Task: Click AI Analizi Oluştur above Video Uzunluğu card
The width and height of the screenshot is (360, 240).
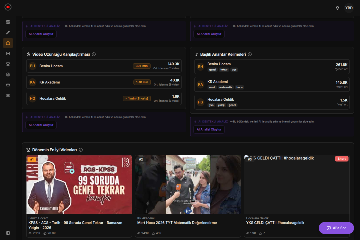Action: pos(41,34)
